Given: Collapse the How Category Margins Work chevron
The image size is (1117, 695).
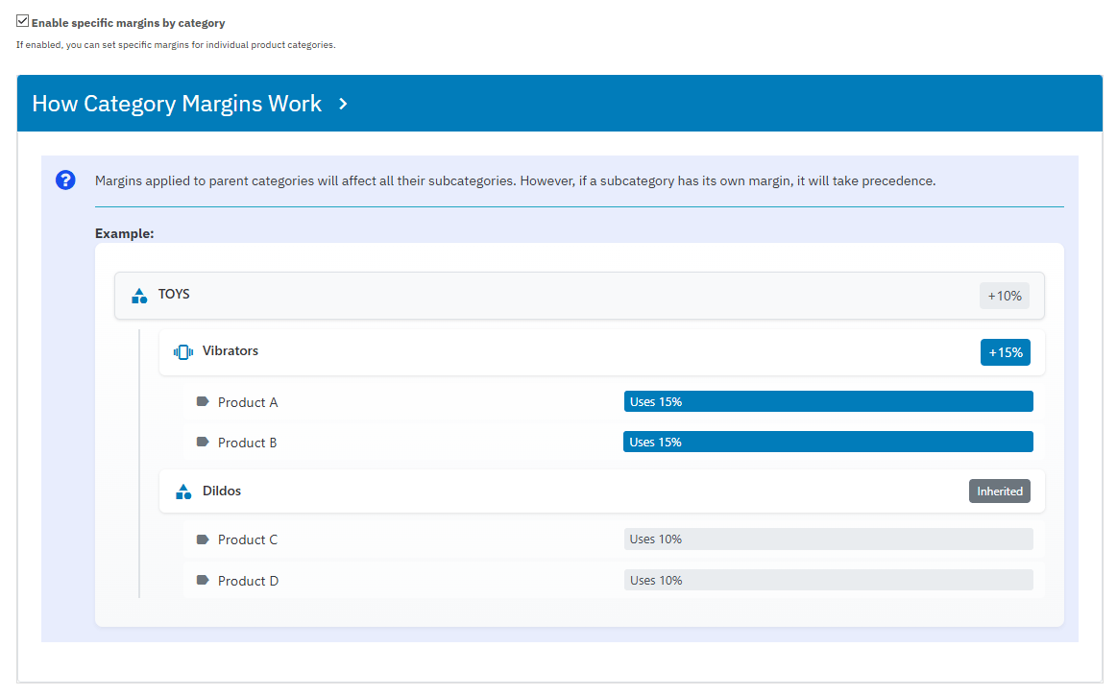Looking at the screenshot, I should pos(344,104).
